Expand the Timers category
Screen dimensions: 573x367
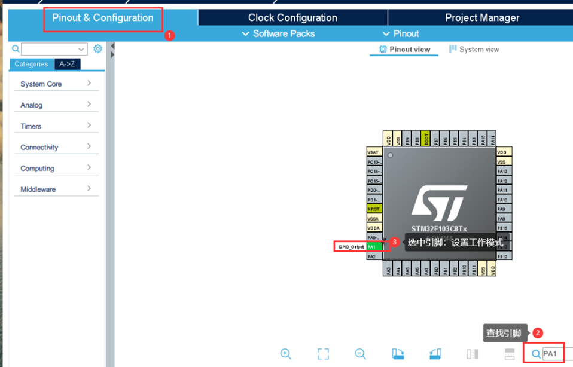57,126
